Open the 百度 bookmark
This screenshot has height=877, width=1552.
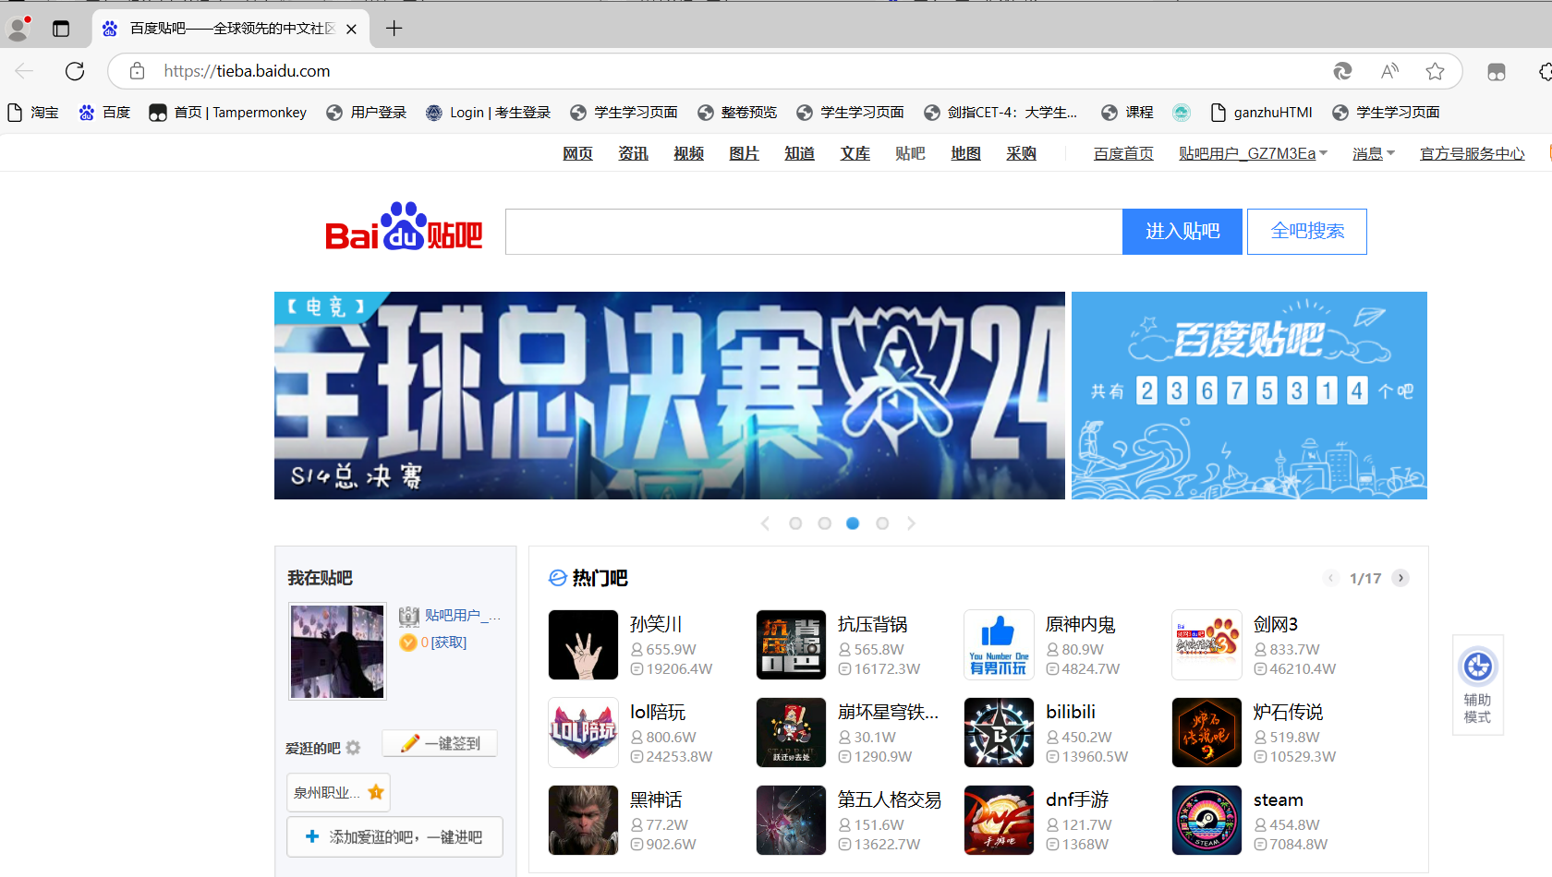[104, 113]
